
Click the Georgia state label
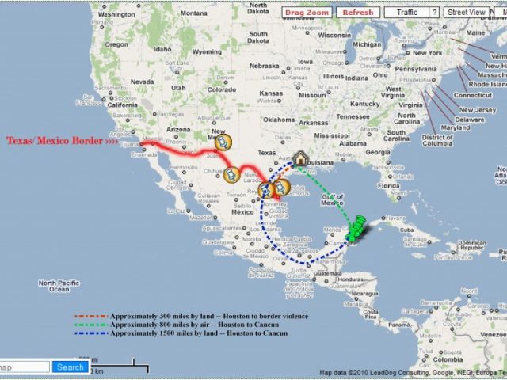(378, 152)
